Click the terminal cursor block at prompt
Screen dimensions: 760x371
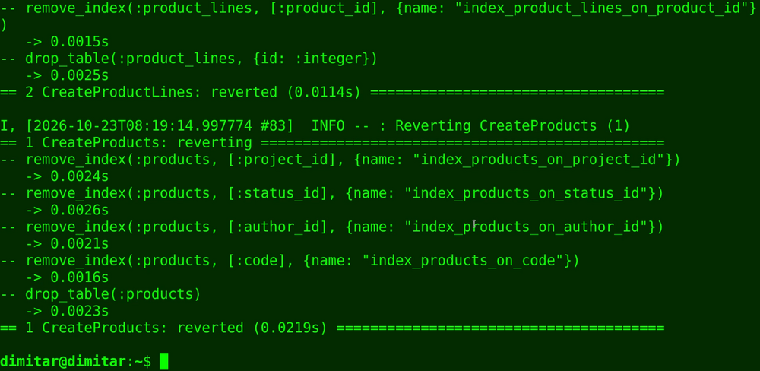(x=164, y=361)
